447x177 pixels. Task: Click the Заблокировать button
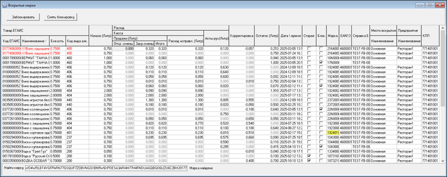pos(23,17)
